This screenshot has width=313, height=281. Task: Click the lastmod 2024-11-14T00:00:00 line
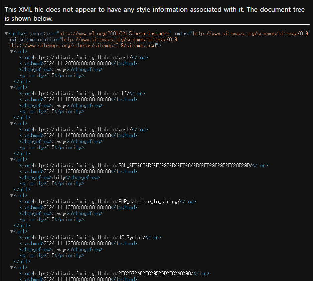[x=79, y=136]
